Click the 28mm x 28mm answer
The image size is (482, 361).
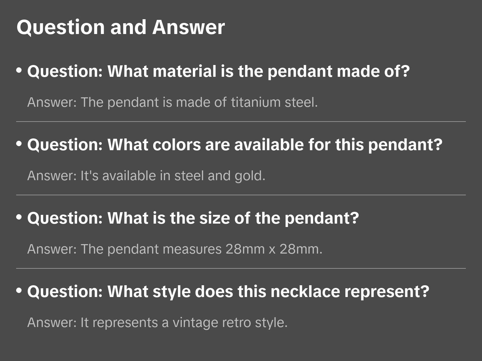[175, 249]
